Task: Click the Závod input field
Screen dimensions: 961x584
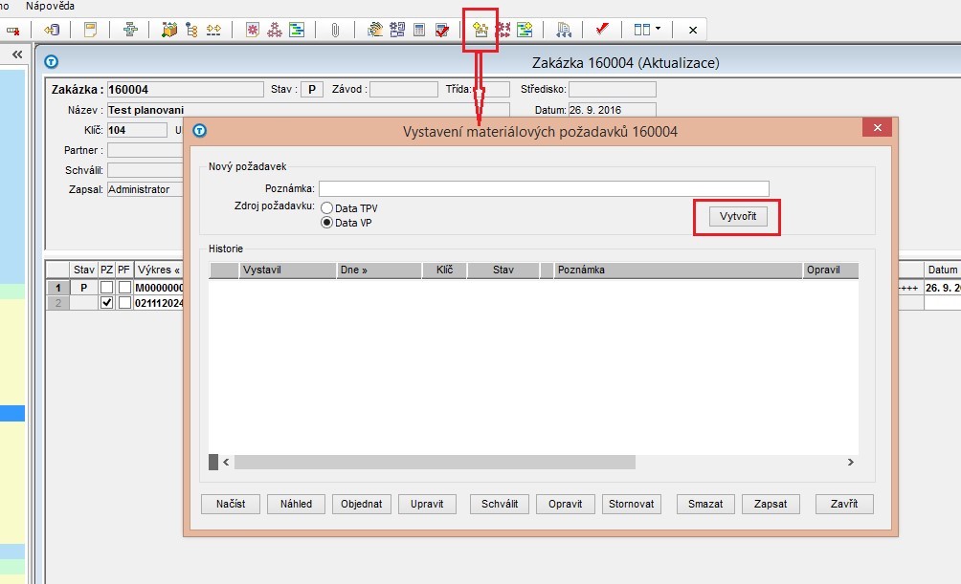Action: [404, 90]
